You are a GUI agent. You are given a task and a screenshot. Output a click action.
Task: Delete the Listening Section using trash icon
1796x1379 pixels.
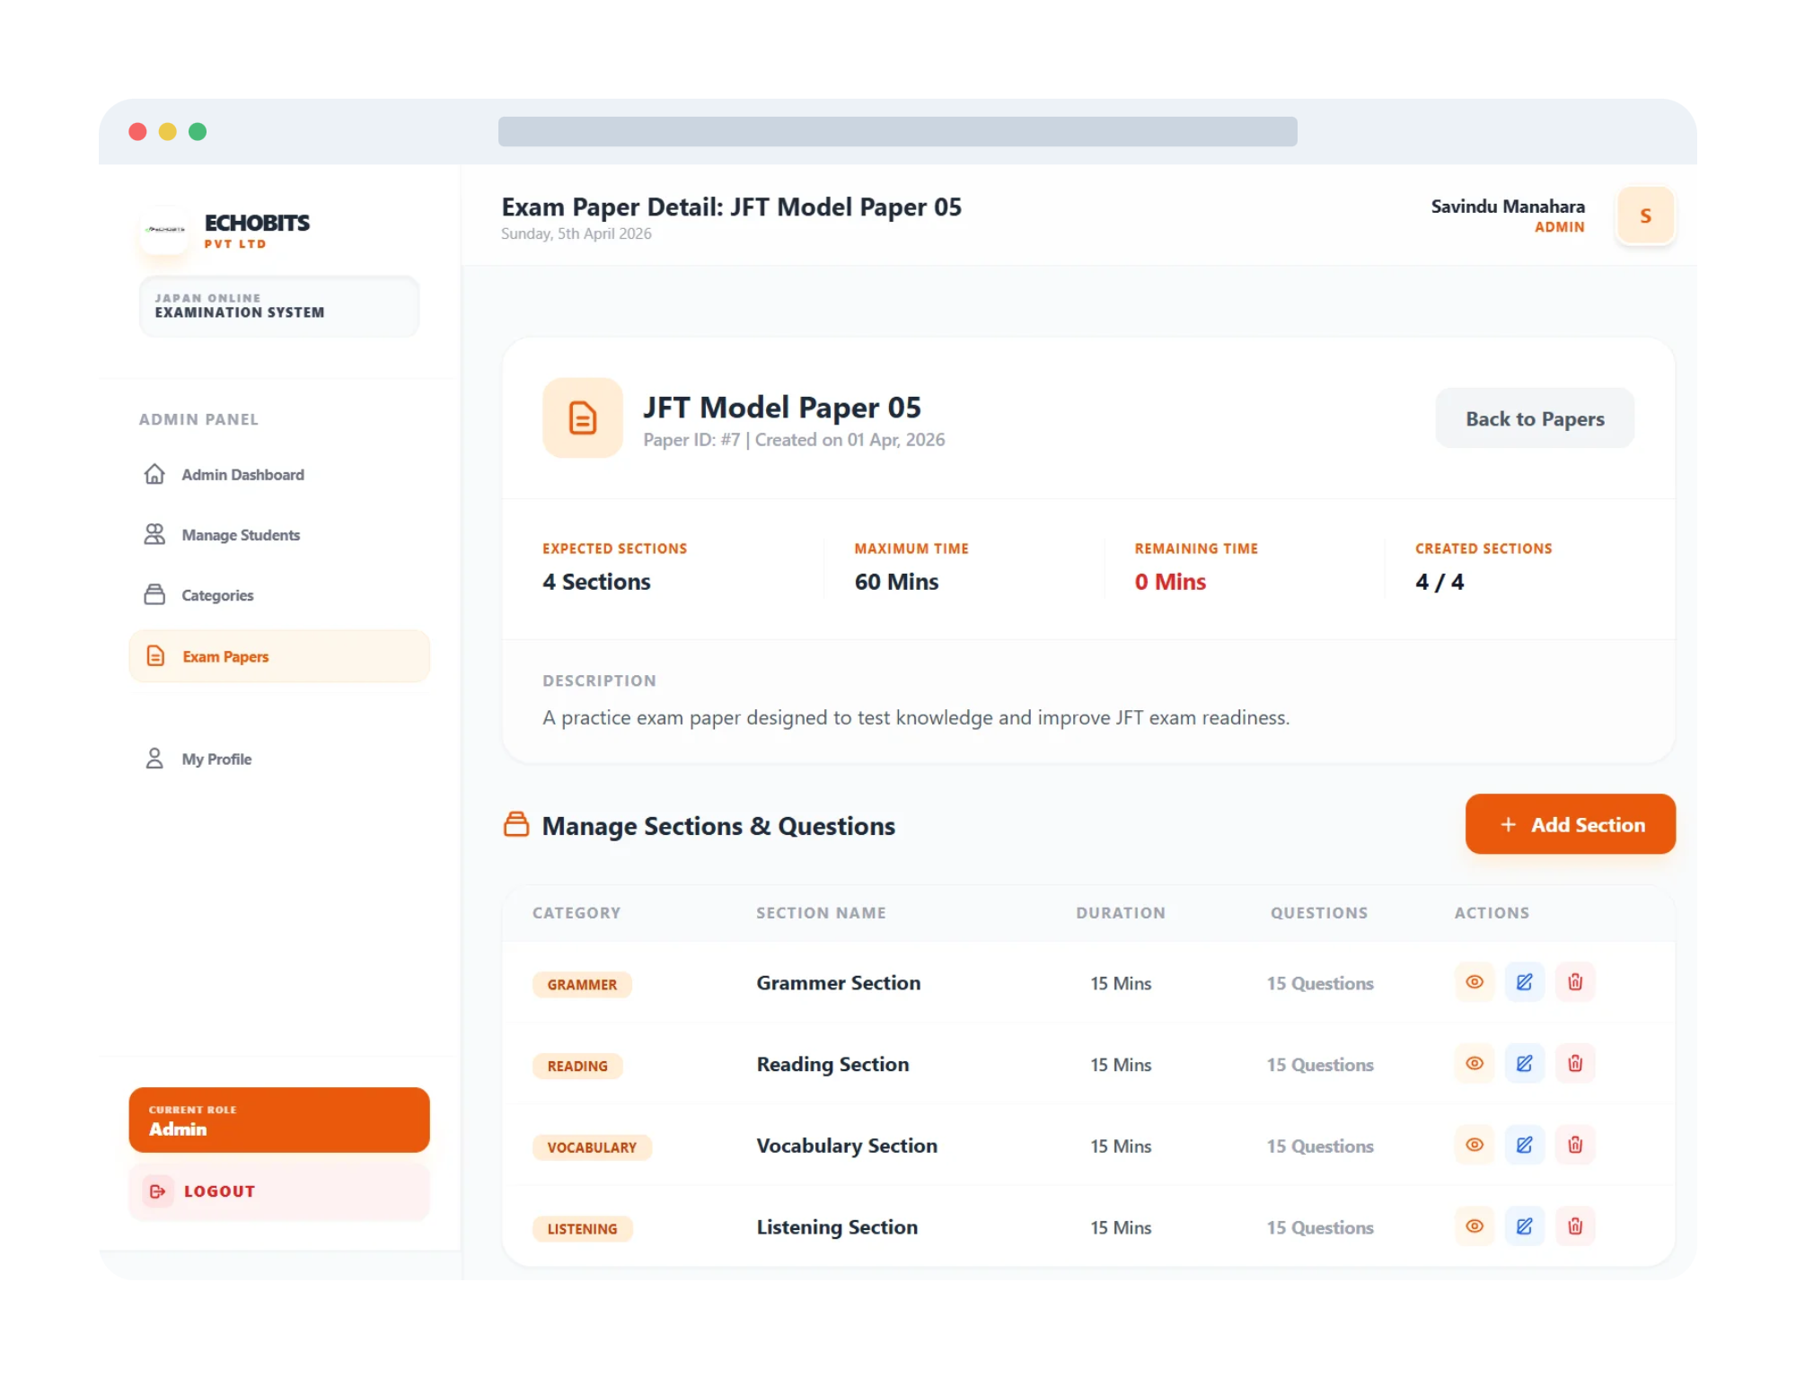[x=1575, y=1226]
